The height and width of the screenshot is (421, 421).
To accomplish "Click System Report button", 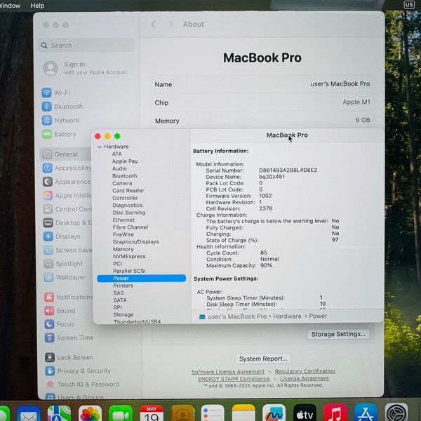I will (263, 359).
